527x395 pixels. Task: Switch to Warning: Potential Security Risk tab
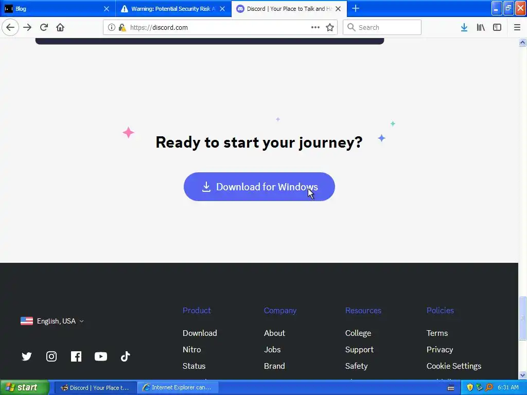tap(173, 9)
